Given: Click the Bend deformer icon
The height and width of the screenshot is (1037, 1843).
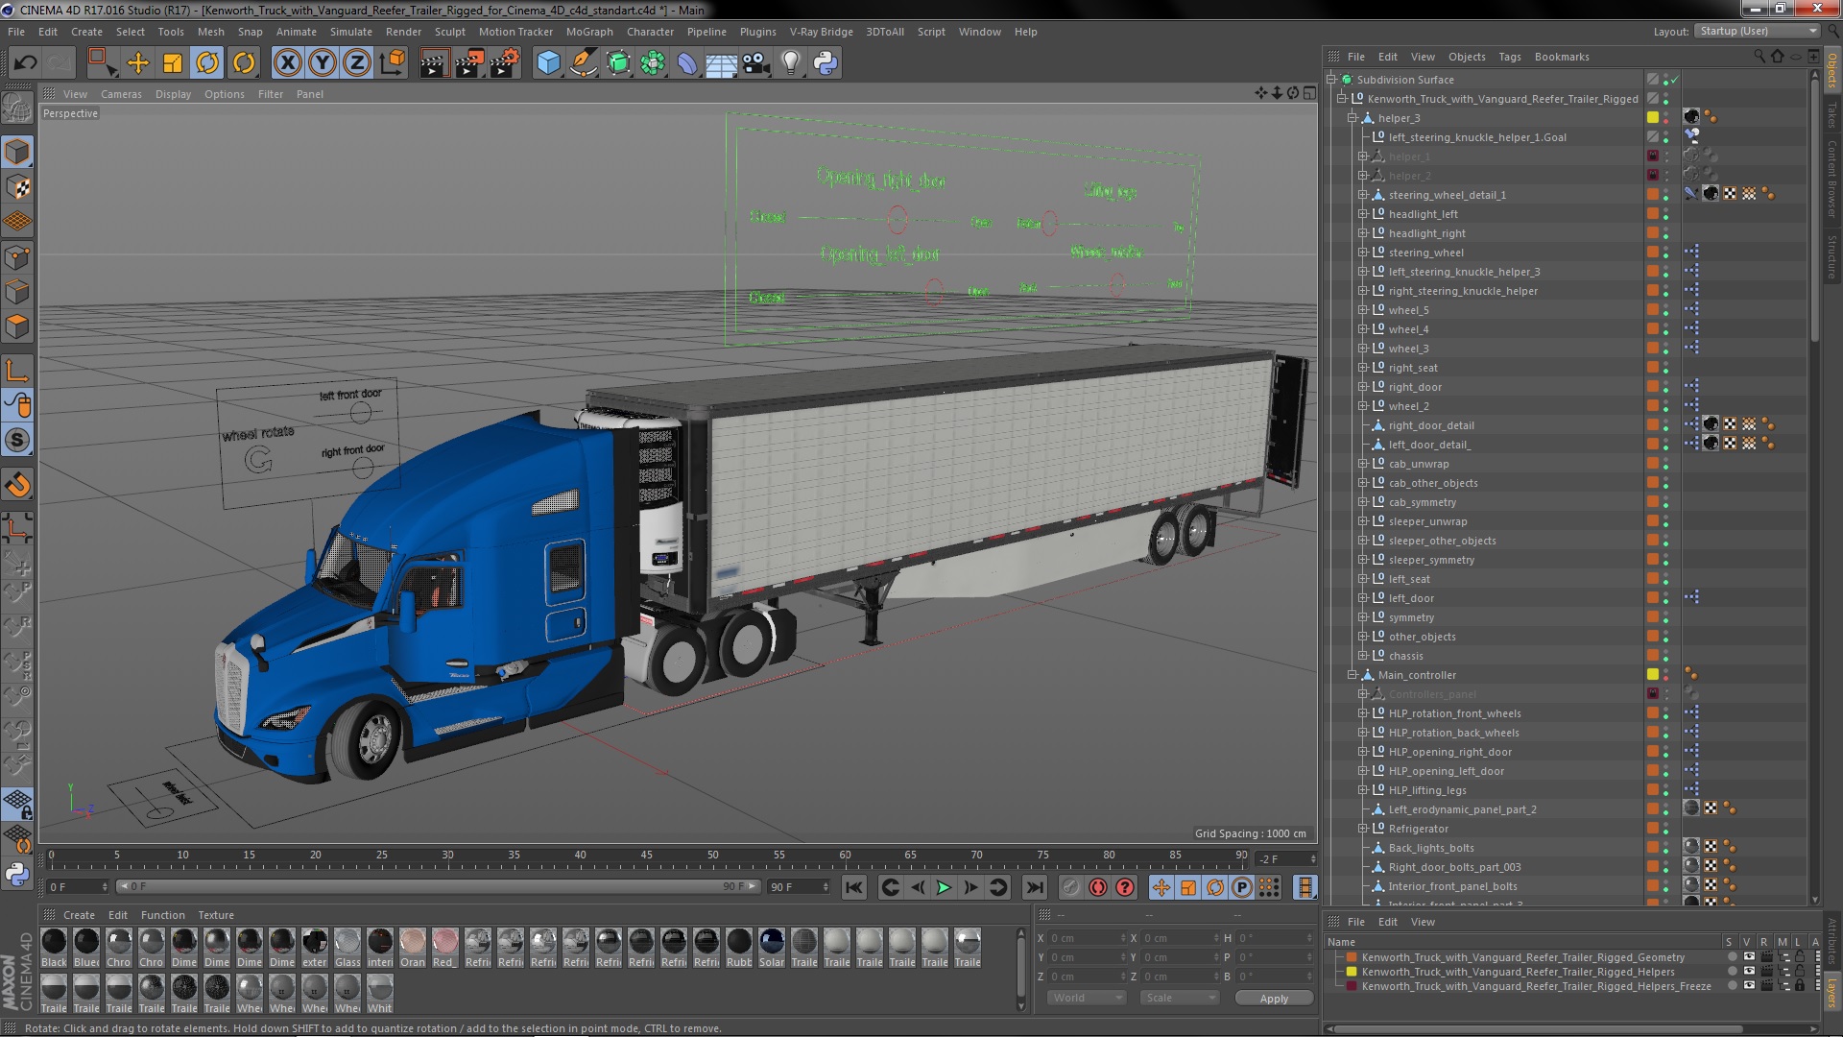Looking at the screenshot, I should 687,63.
